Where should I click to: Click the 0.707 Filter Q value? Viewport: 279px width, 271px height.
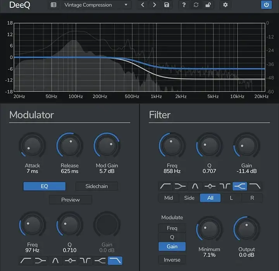tap(209, 171)
